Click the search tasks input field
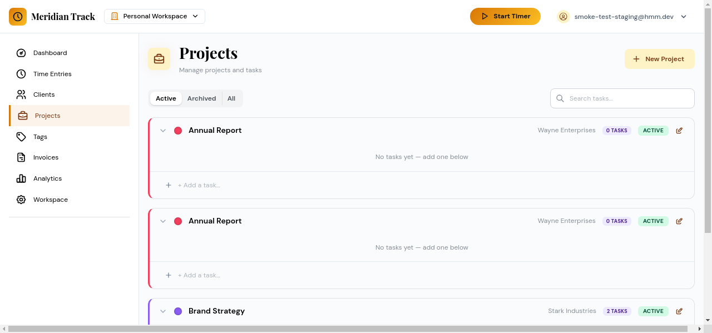Viewport: 712px width, 333px height. (x=622, y=98)
